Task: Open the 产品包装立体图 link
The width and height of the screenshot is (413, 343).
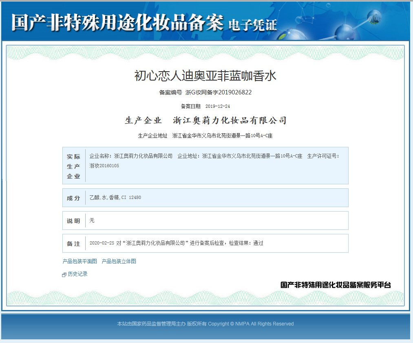Action: 119,261
